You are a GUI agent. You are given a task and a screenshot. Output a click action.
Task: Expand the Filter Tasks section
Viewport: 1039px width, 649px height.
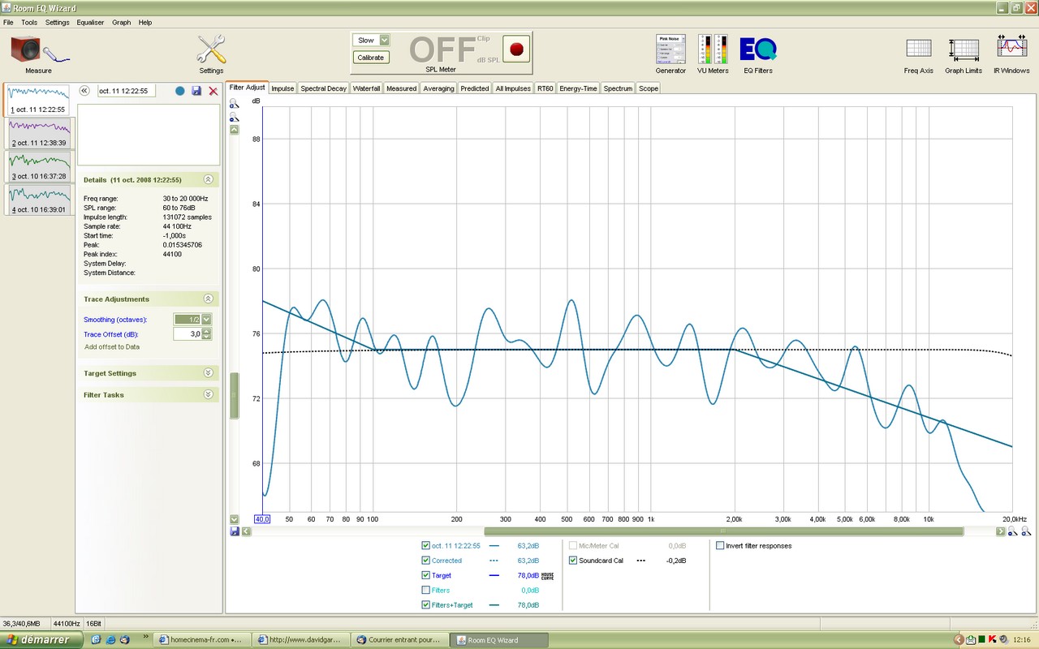pyautogui.click(x=208, y=394)
